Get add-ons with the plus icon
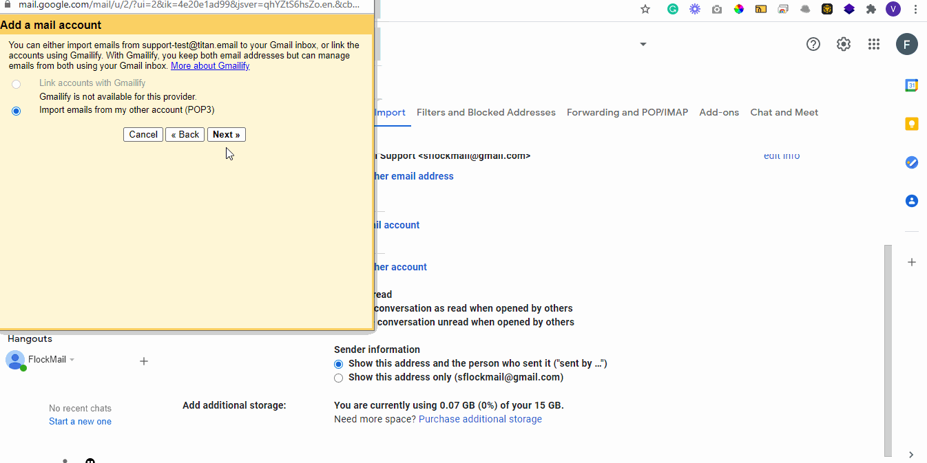This screenshot has width=927, height=463. click(912, 262)
